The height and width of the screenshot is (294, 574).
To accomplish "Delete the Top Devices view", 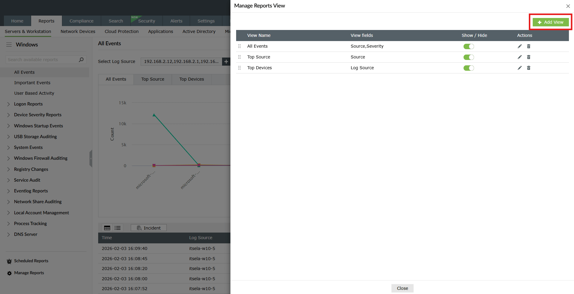I will click(x=529, y=68).
